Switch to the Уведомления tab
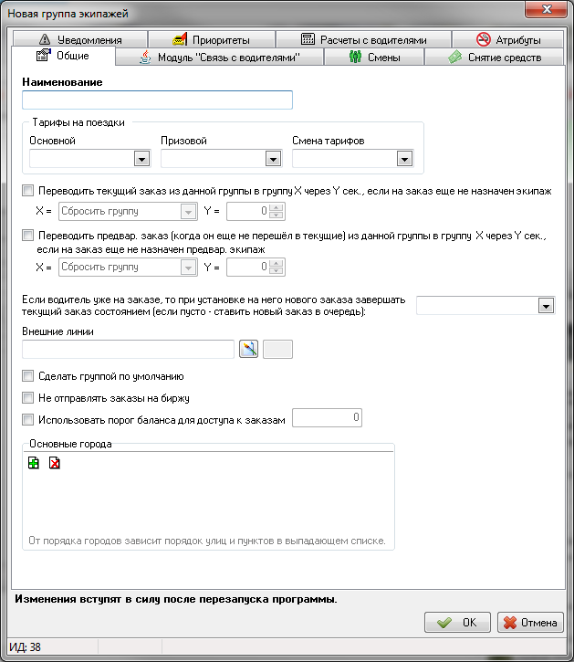 [x=80, y=39]
